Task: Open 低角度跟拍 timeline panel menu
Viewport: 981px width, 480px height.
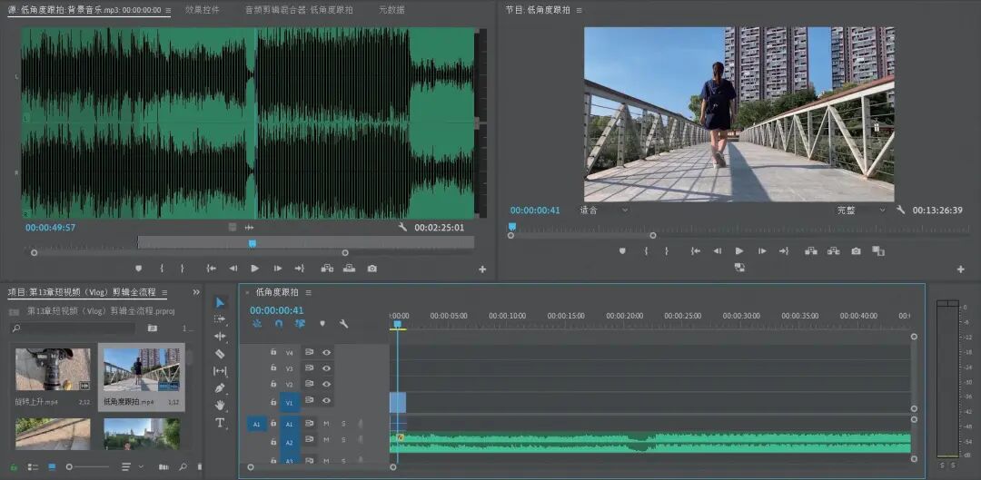Action: [309, 292]
